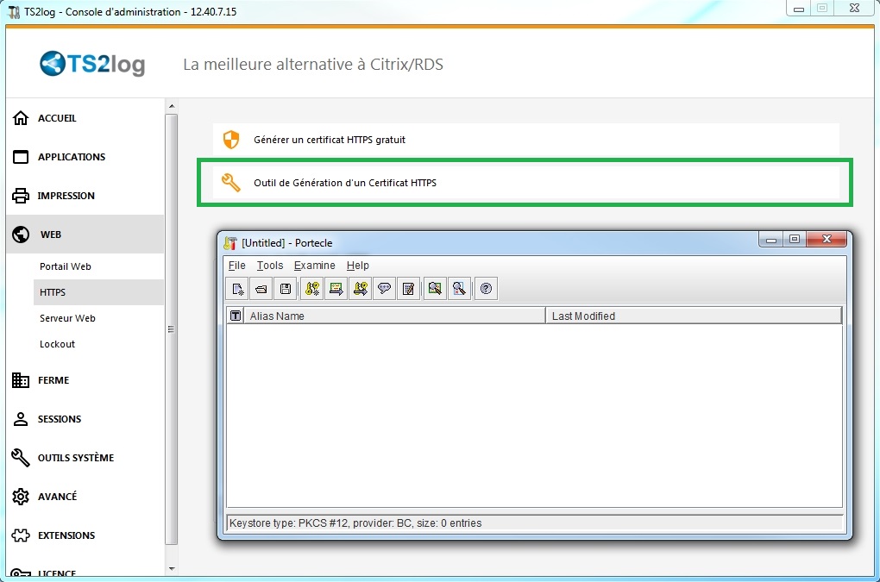Click the entry type column header icon
The image size is (880, 582).
point(236,316)
